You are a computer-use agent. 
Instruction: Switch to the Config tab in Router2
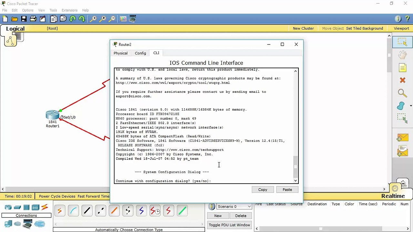pos(140,53)
